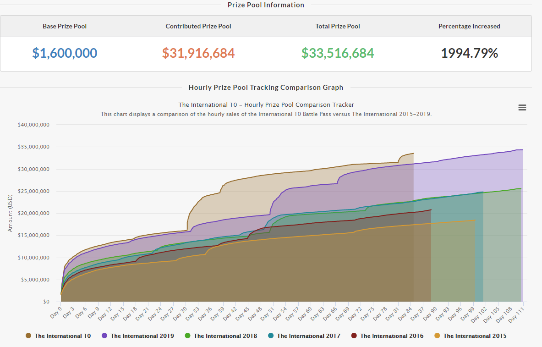
Task: Click the $1,600,000 base prize value
Action: (65, 53)
